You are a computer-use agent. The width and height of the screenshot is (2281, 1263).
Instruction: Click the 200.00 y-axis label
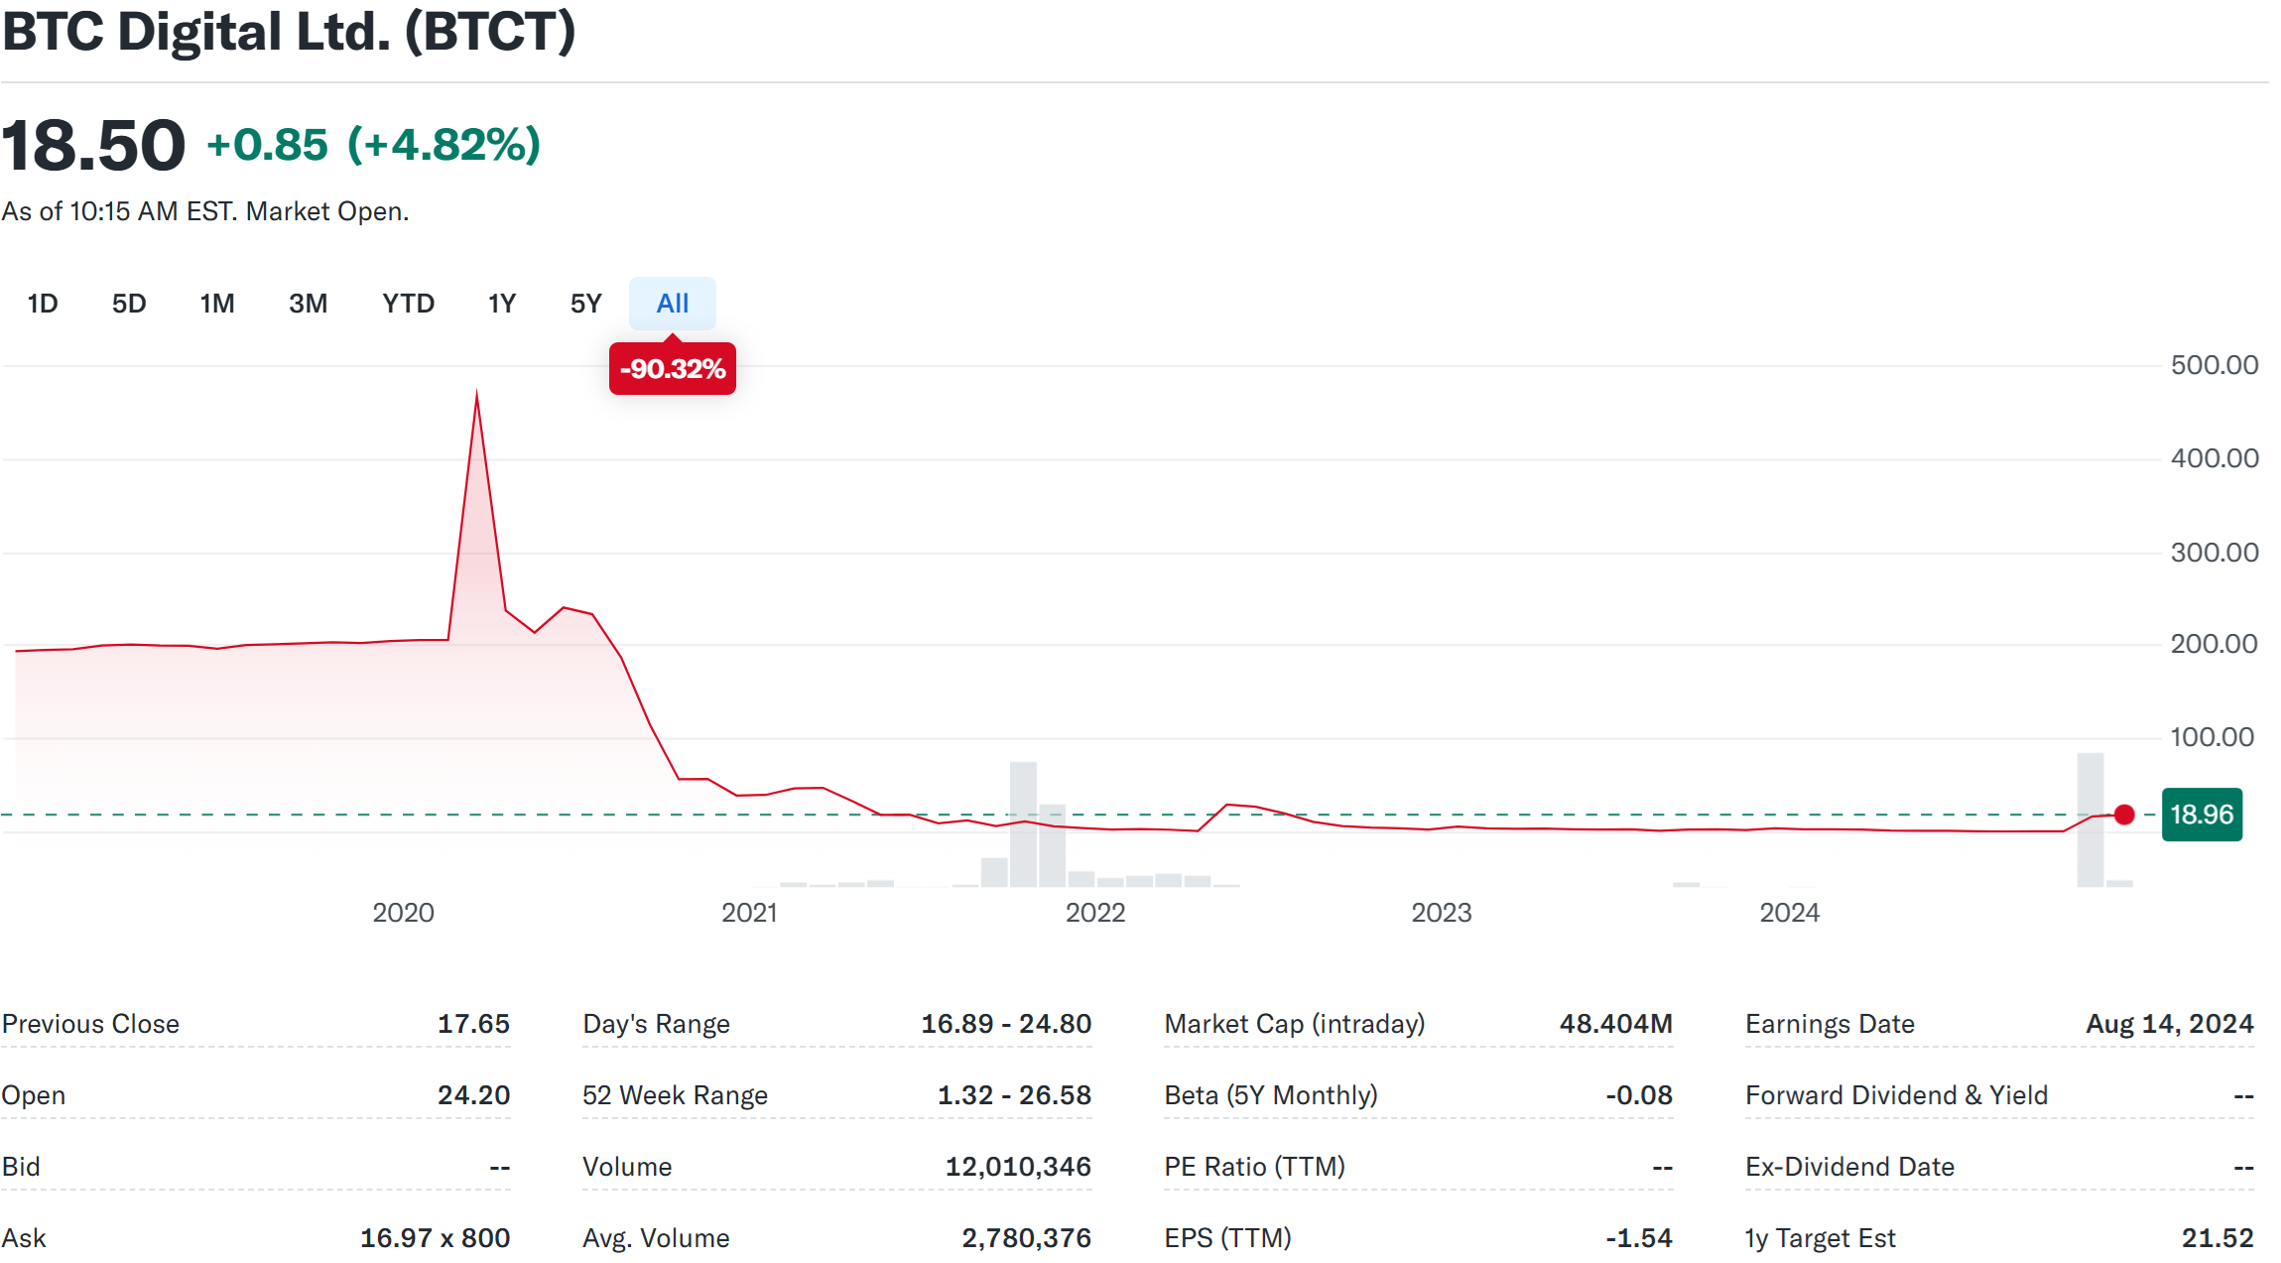(2215, 644)
